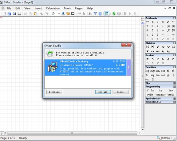The image size is (177, 141).
Task: Insert function using the fx icon
Action: tap(90, 13)
